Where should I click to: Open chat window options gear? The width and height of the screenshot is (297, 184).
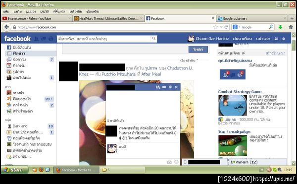pos(170,87)
